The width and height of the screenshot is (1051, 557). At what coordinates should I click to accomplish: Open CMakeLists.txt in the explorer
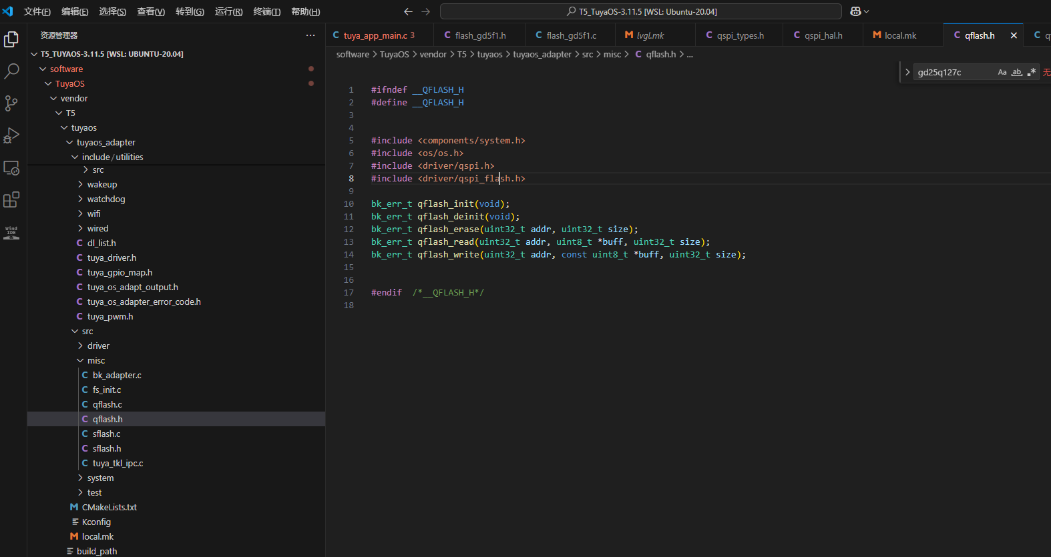[x=176, y=507]
